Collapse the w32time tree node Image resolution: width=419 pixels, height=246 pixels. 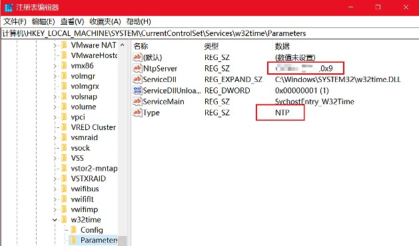[x=55, y=220]
